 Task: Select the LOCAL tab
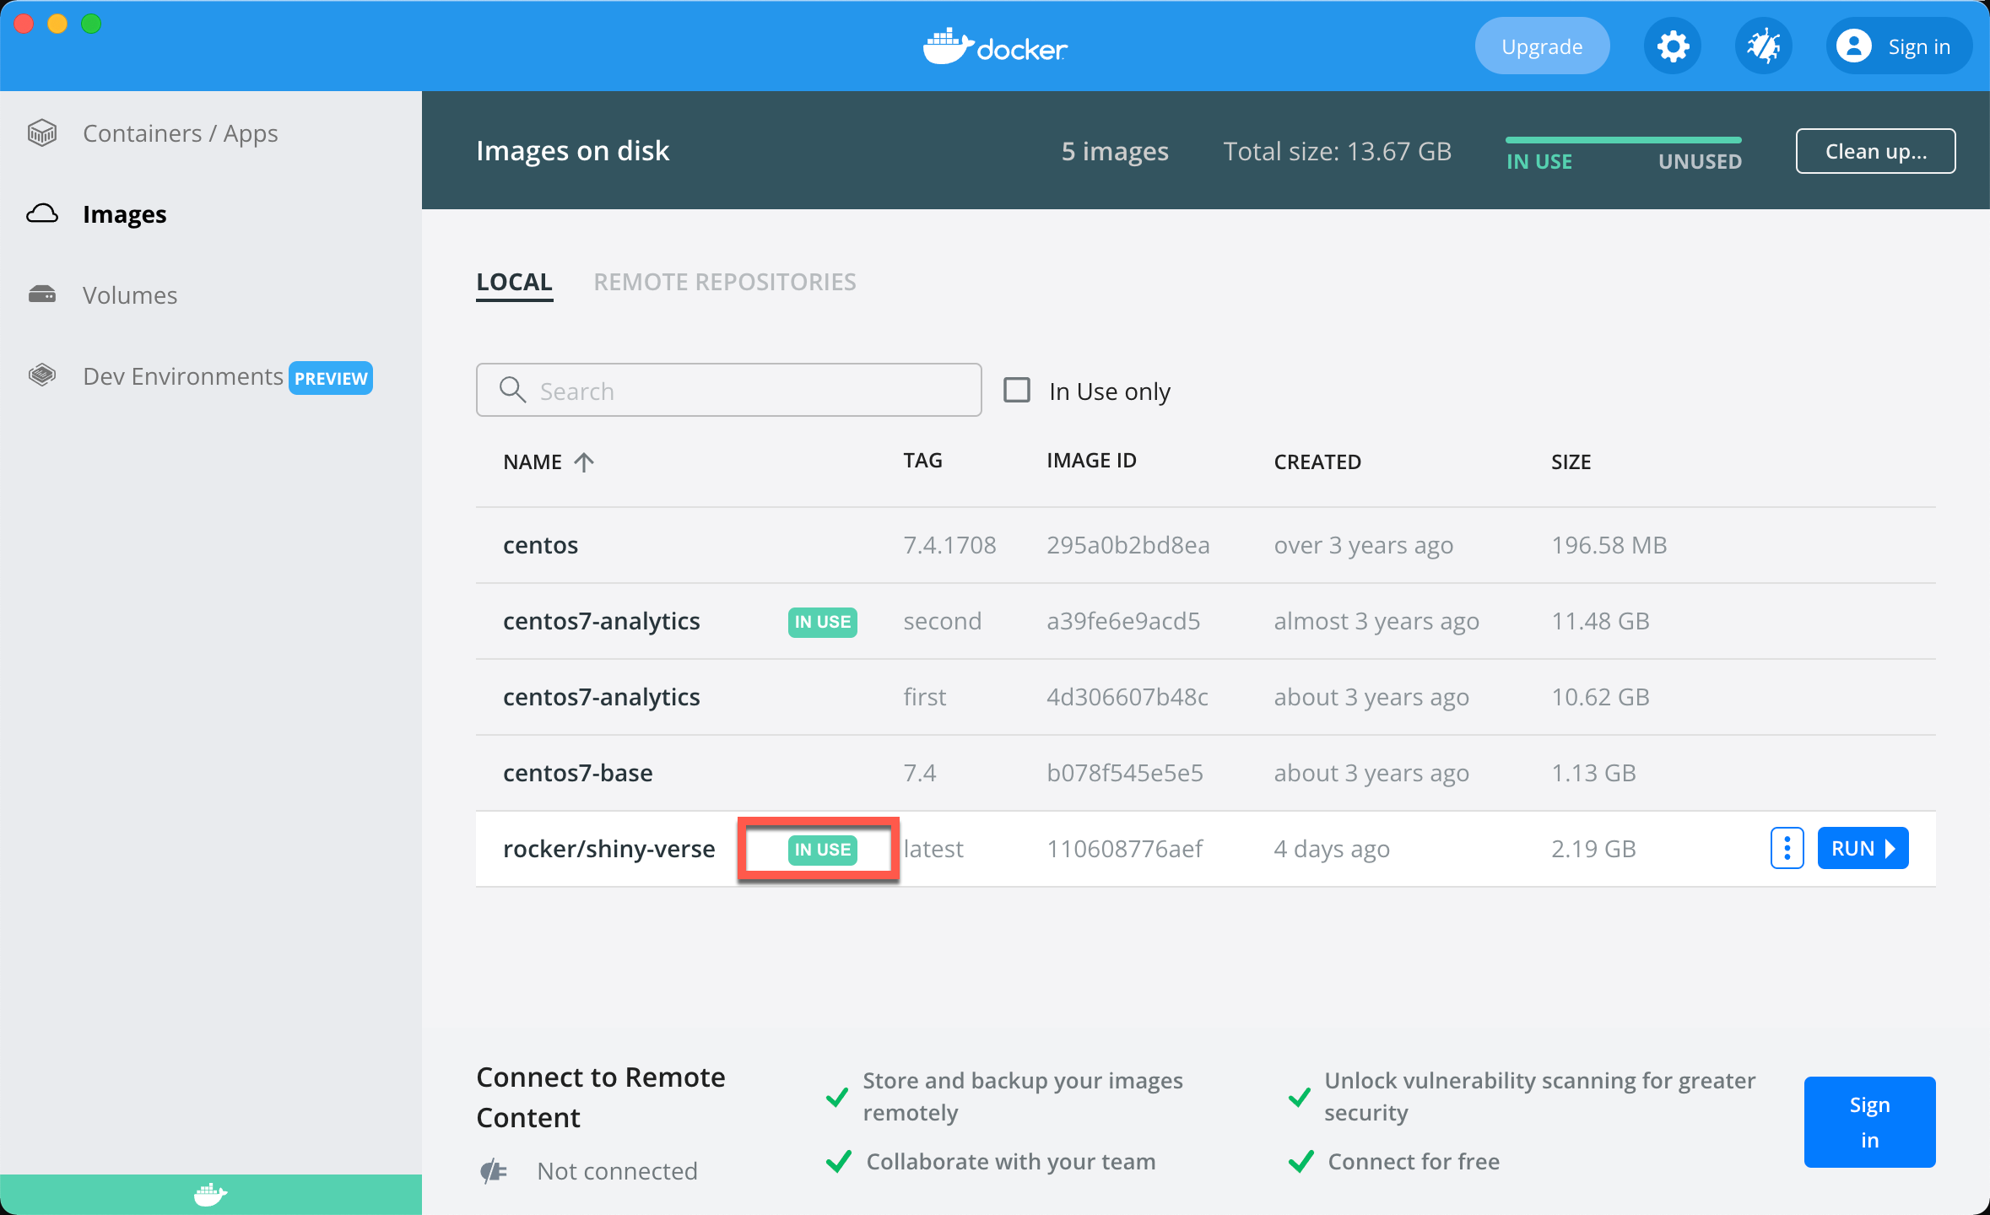[515, 280]
